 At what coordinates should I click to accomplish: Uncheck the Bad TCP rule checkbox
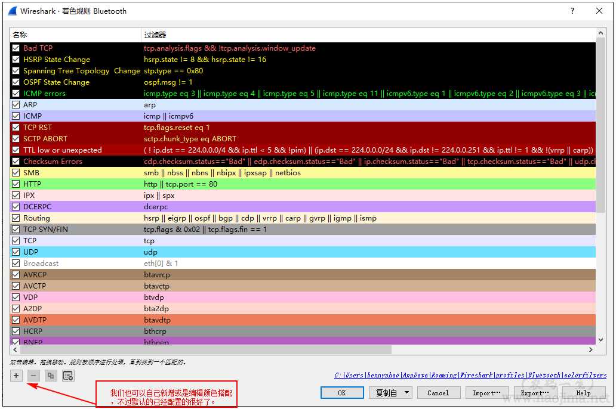[x=16, y=48]
